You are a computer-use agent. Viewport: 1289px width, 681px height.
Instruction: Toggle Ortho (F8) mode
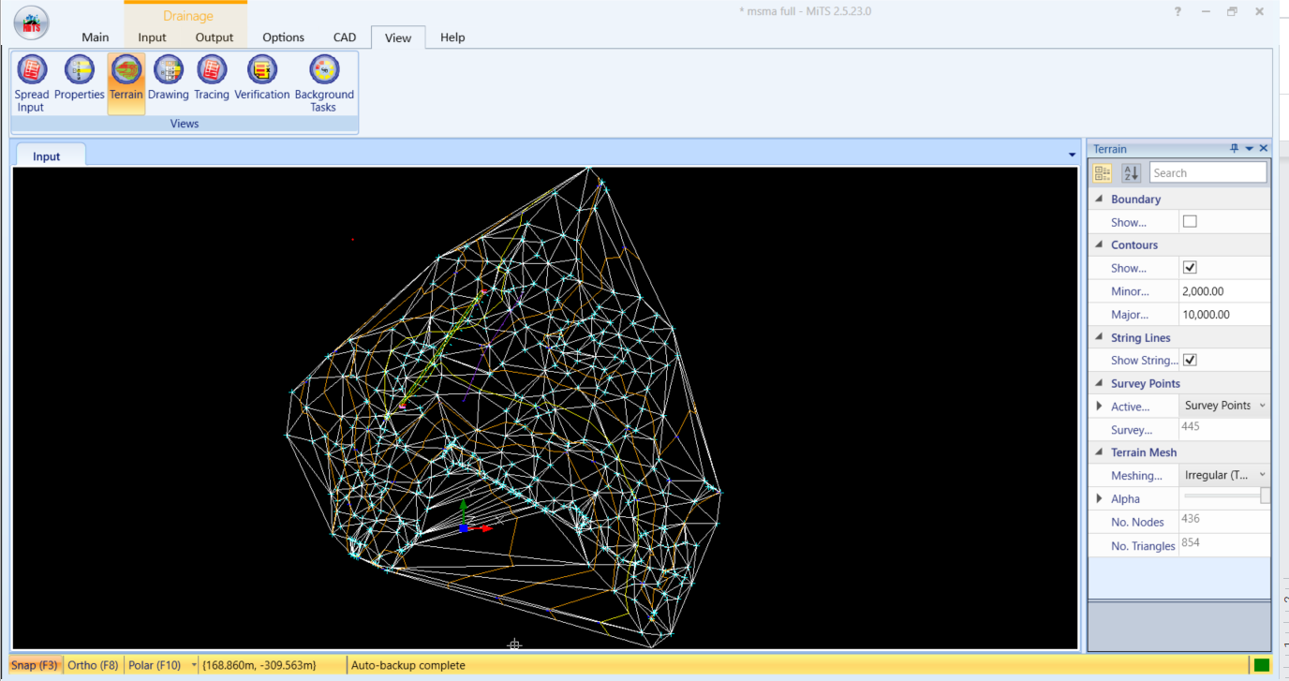(x=93, y=665)
